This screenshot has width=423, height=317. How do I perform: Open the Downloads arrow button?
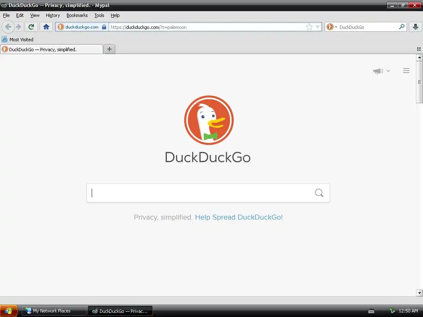point(416,27)
